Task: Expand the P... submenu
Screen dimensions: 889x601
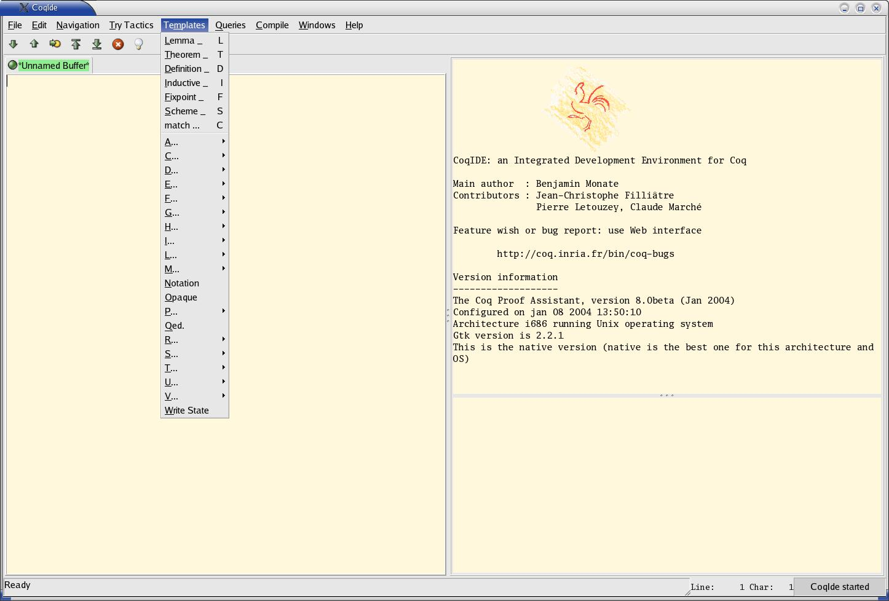Action: 194,312
